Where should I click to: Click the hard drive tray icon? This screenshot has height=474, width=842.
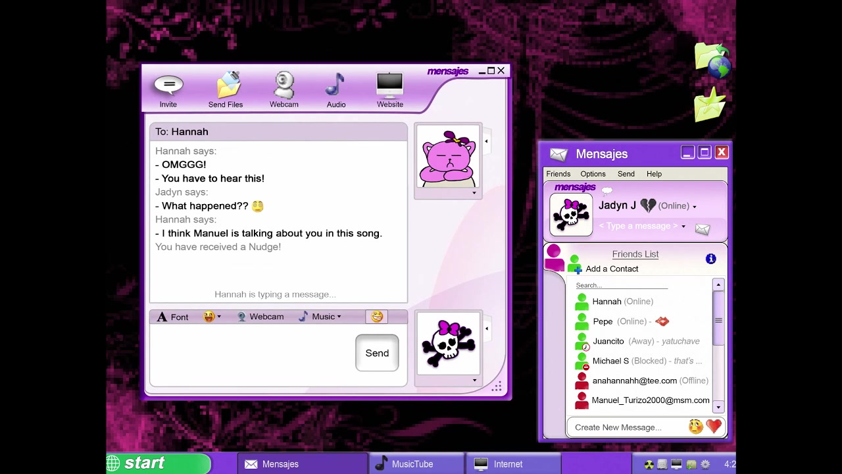[x=662, y=465]
